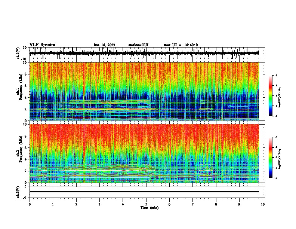
Task: Click time axis tick label "5" below ch.3 panel
Action: pos(146,204)
